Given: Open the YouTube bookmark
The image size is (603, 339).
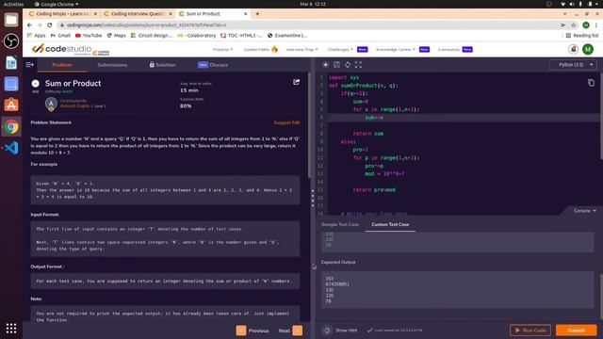Looking at the screenshot, I should point(89,36).
